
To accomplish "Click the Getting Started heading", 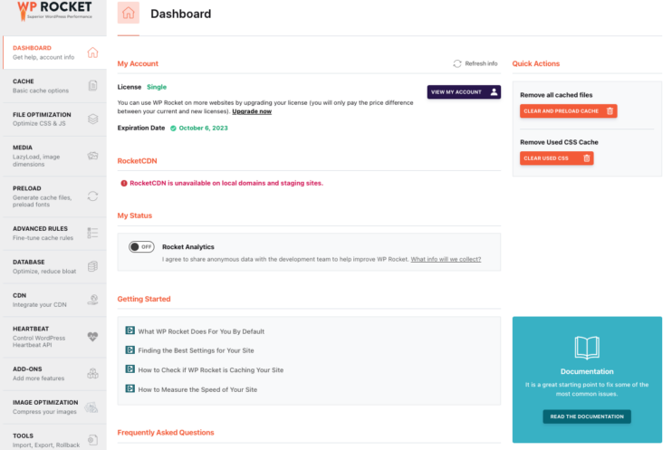I will 144,299.
